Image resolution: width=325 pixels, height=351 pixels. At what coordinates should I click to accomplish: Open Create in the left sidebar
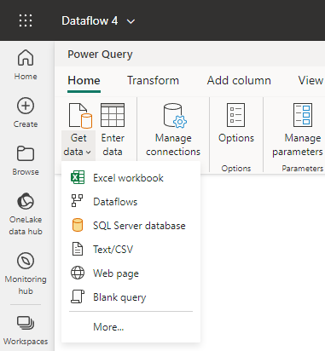[x=26, y=112]
